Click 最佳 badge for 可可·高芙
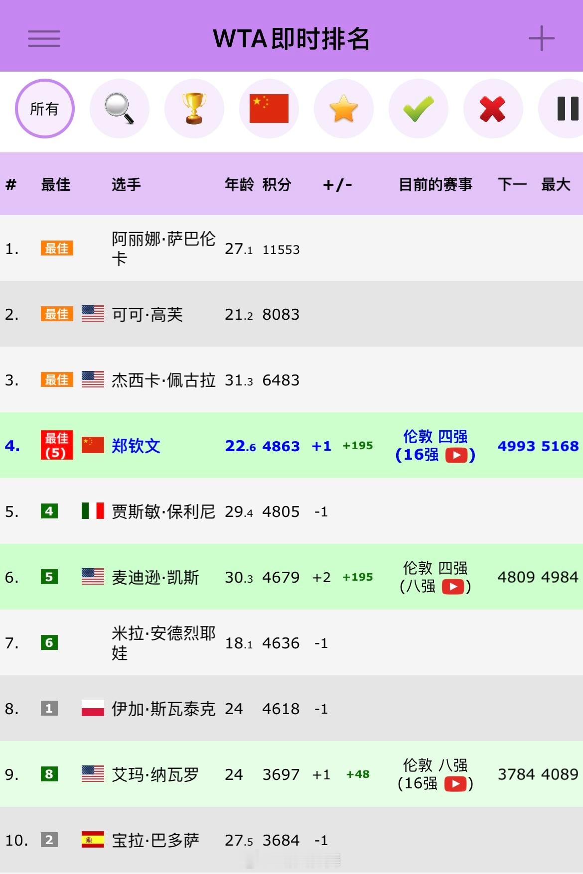Image resolution: width=583 pixels, height=874 pixels. tap(57, 314)
